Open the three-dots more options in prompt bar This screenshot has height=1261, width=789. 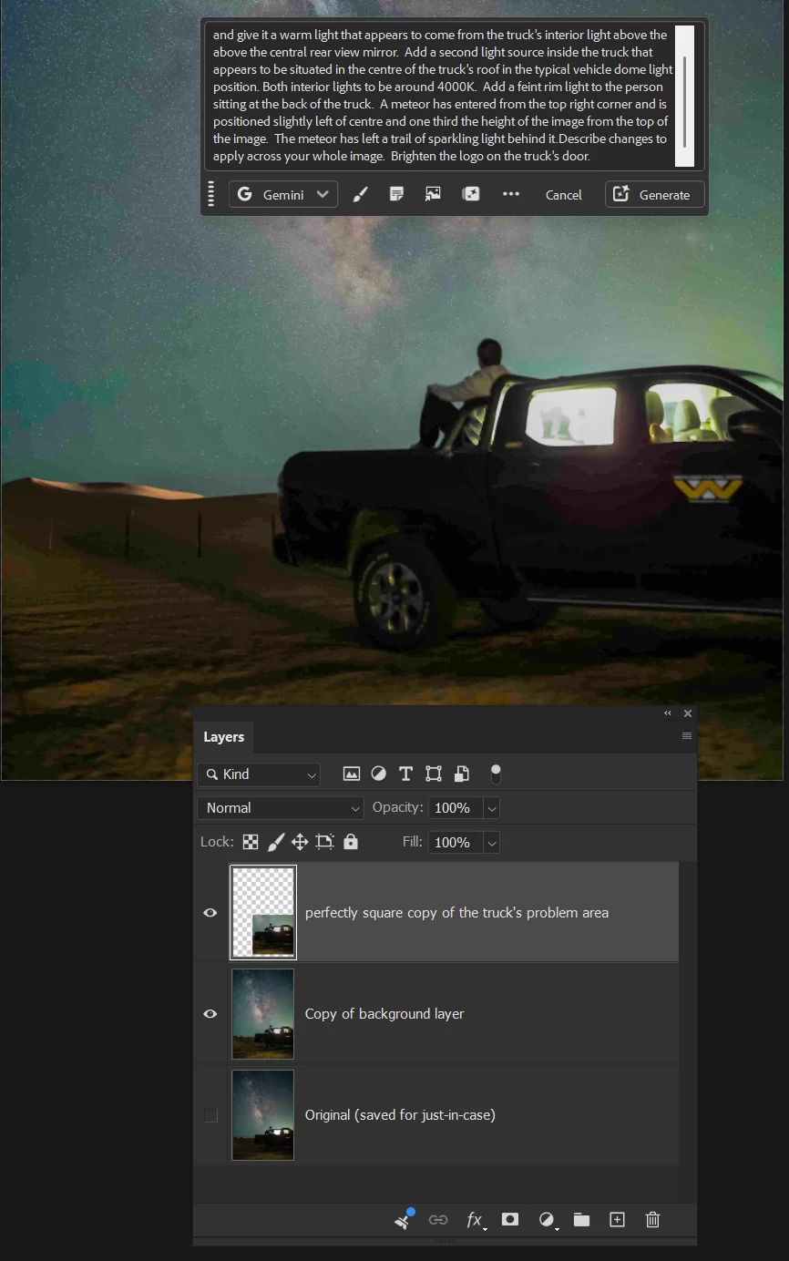point(511,194)
